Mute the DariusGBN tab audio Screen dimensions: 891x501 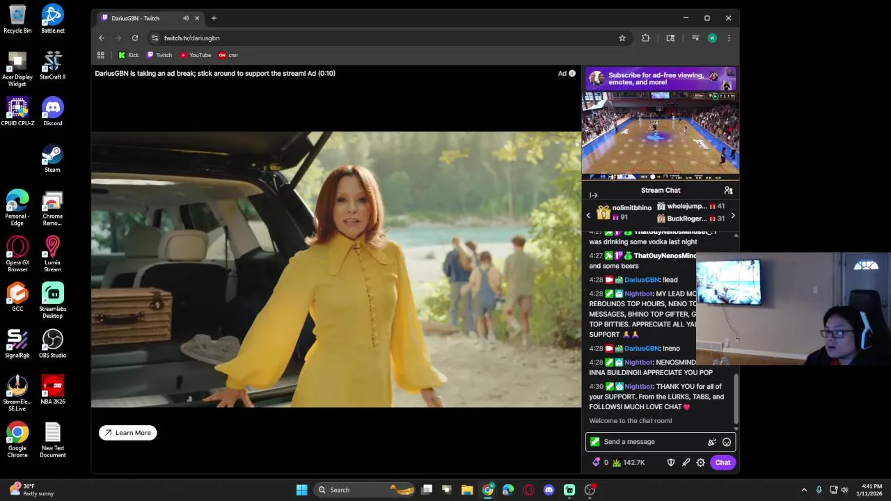click(x=186, y=18)
